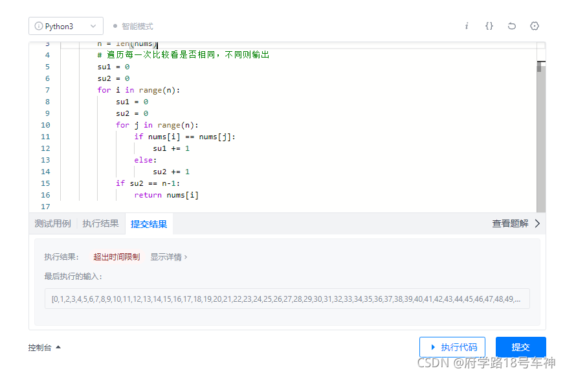
Task: Click the info icon inside Python3 selector
Action: click(x=39, y=26)
